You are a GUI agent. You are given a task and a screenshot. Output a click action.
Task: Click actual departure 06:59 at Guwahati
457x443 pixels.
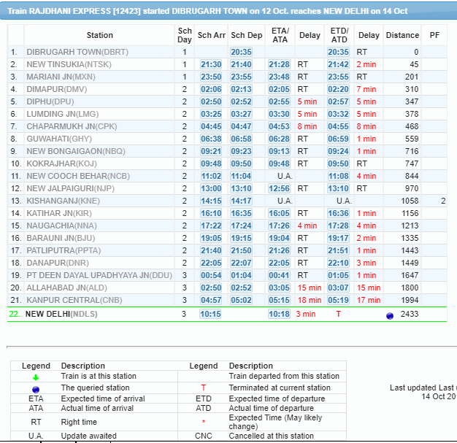tap(338, 139)
